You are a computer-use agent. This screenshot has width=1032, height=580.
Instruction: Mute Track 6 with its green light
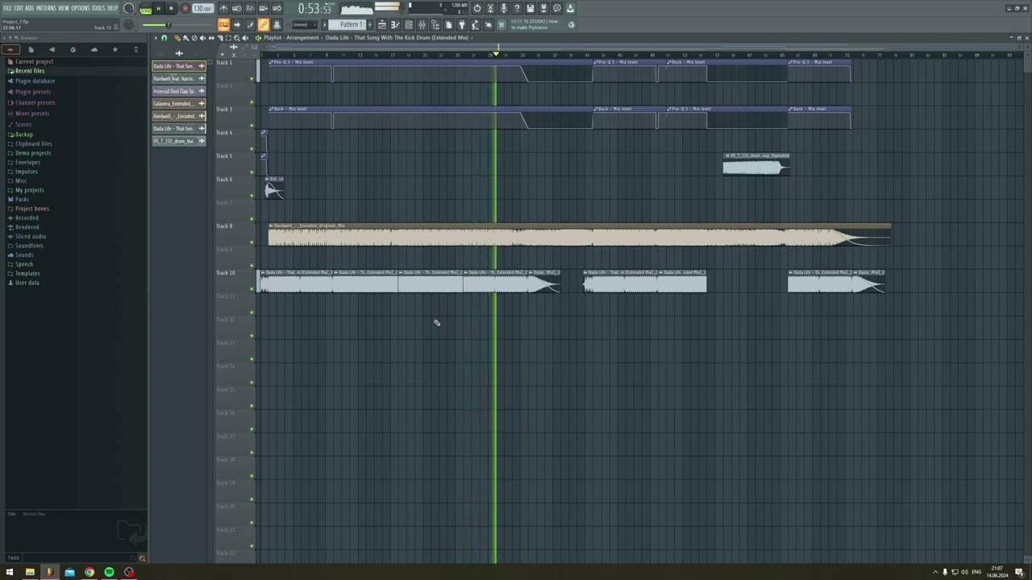(252, 196)
